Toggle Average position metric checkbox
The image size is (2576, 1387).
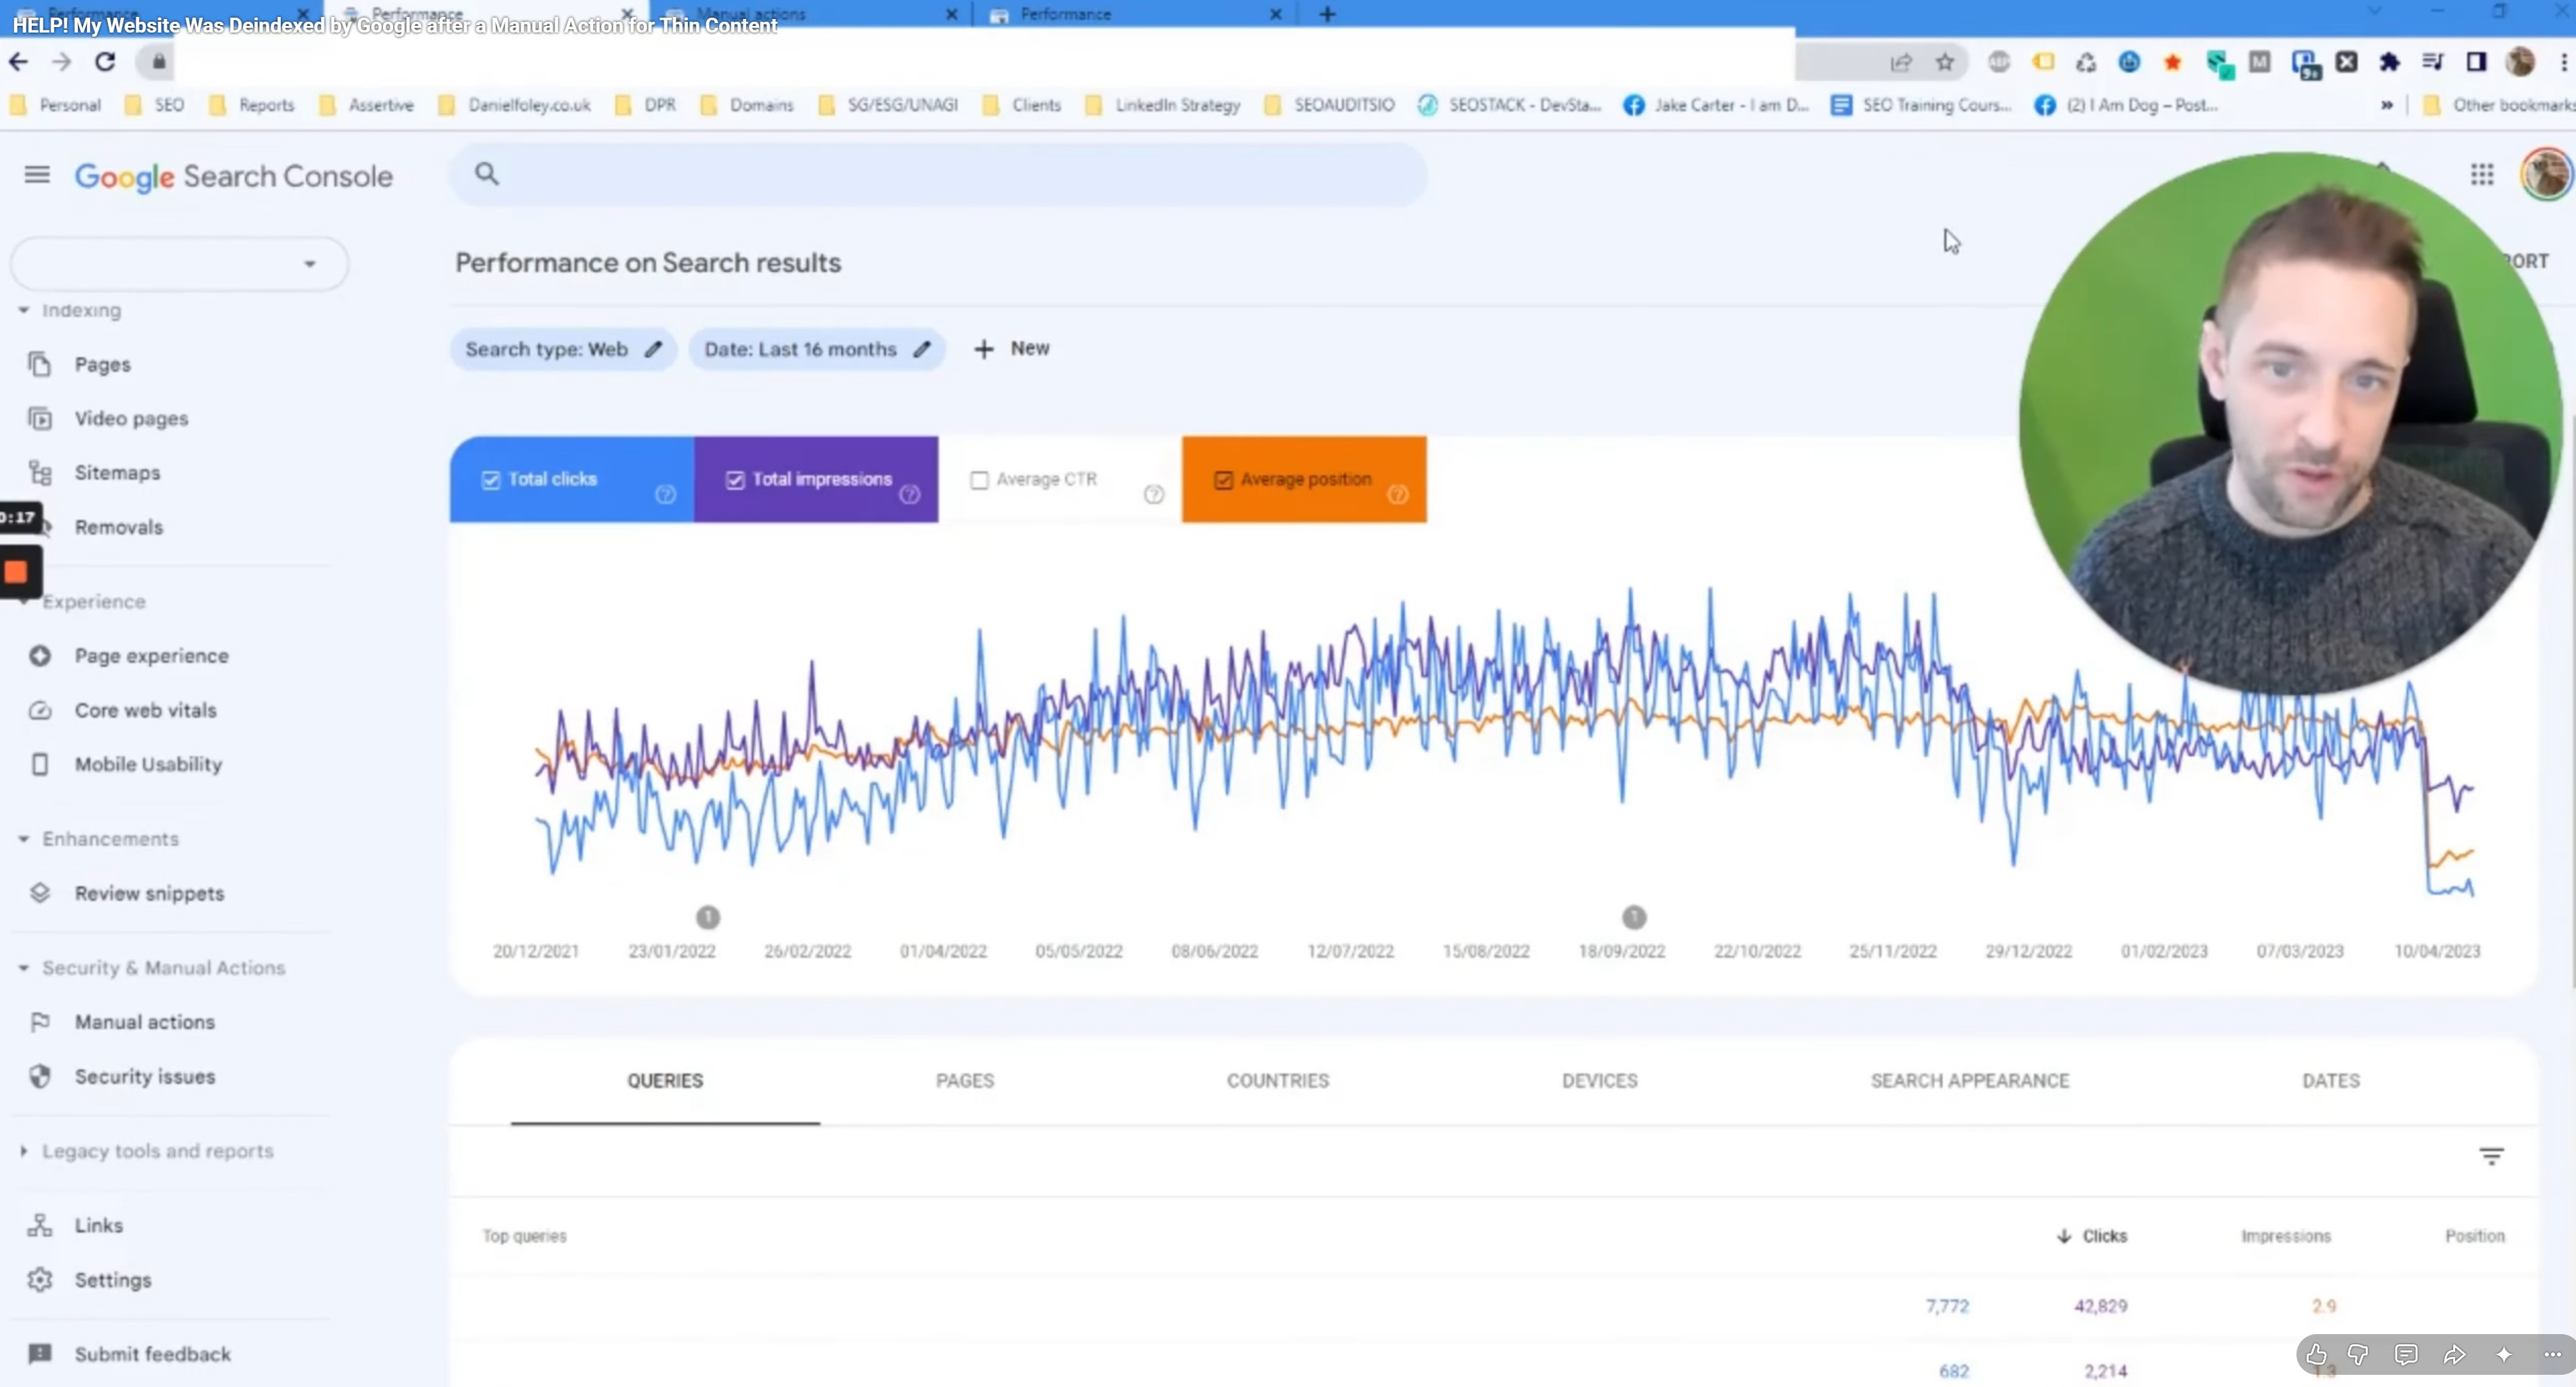[x=1223, y=480]
